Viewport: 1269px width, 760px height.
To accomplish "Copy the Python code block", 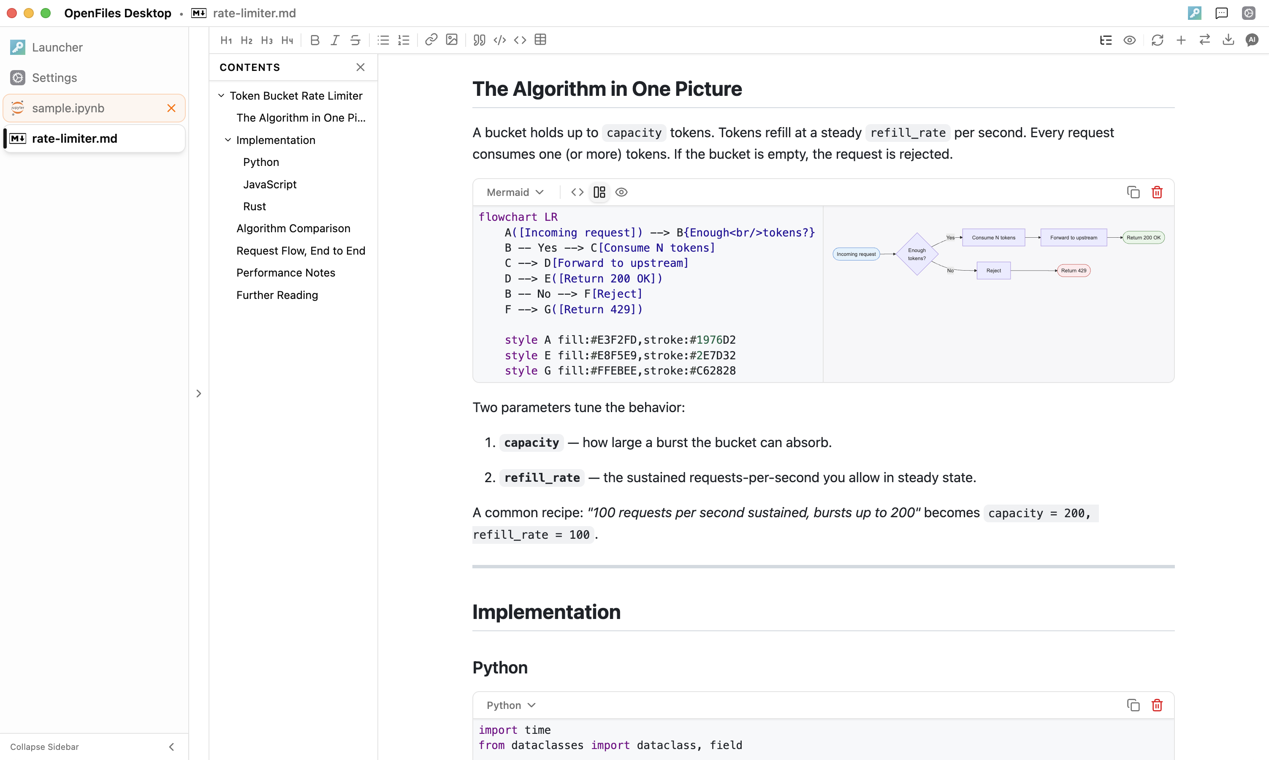I will tap(1133, 705).
